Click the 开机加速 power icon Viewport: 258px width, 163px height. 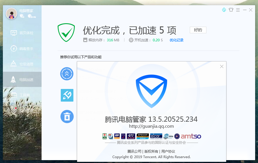tap(131, 40)
